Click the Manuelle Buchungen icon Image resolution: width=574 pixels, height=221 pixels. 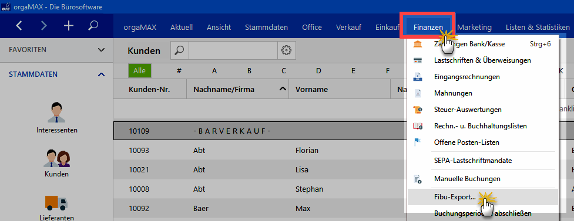coord(417,179)
